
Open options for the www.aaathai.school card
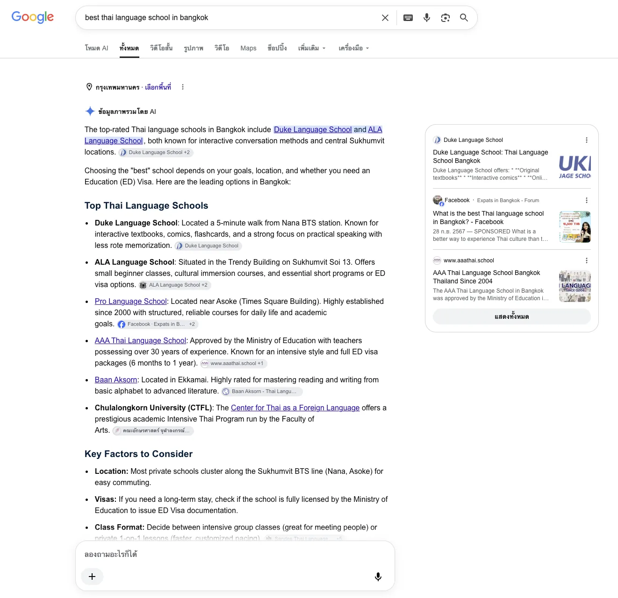click(x=587, y=260)
